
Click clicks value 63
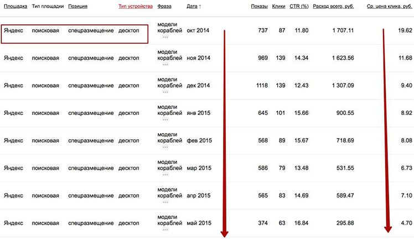point(282,223)
